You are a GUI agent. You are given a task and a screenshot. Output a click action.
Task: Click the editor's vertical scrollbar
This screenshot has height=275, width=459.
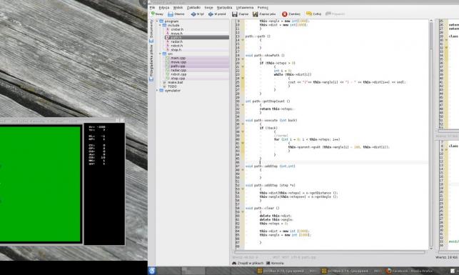point(431,135)
